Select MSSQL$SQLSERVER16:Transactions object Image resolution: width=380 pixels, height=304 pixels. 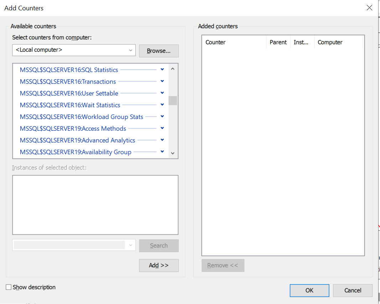click(68, 81)
